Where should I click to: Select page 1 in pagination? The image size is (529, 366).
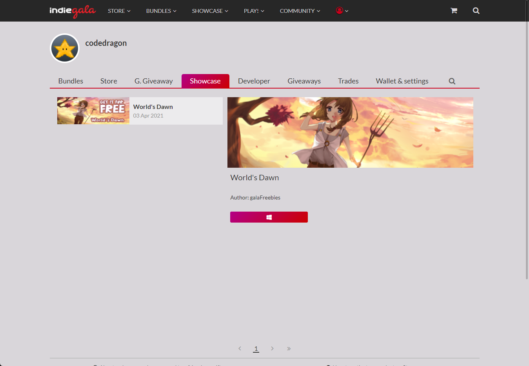pos(256,349)
